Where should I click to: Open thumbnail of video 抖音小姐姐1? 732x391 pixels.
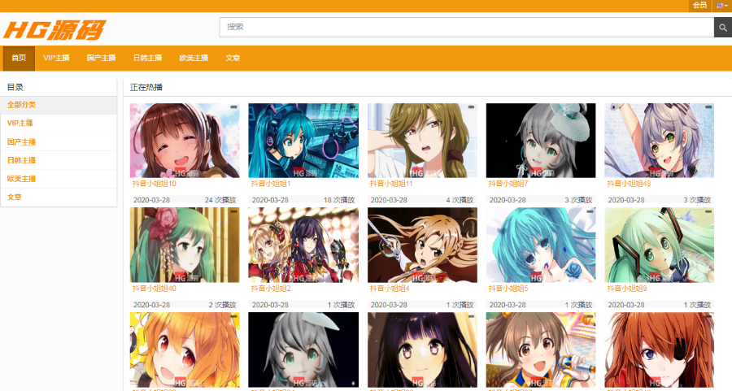303,141
